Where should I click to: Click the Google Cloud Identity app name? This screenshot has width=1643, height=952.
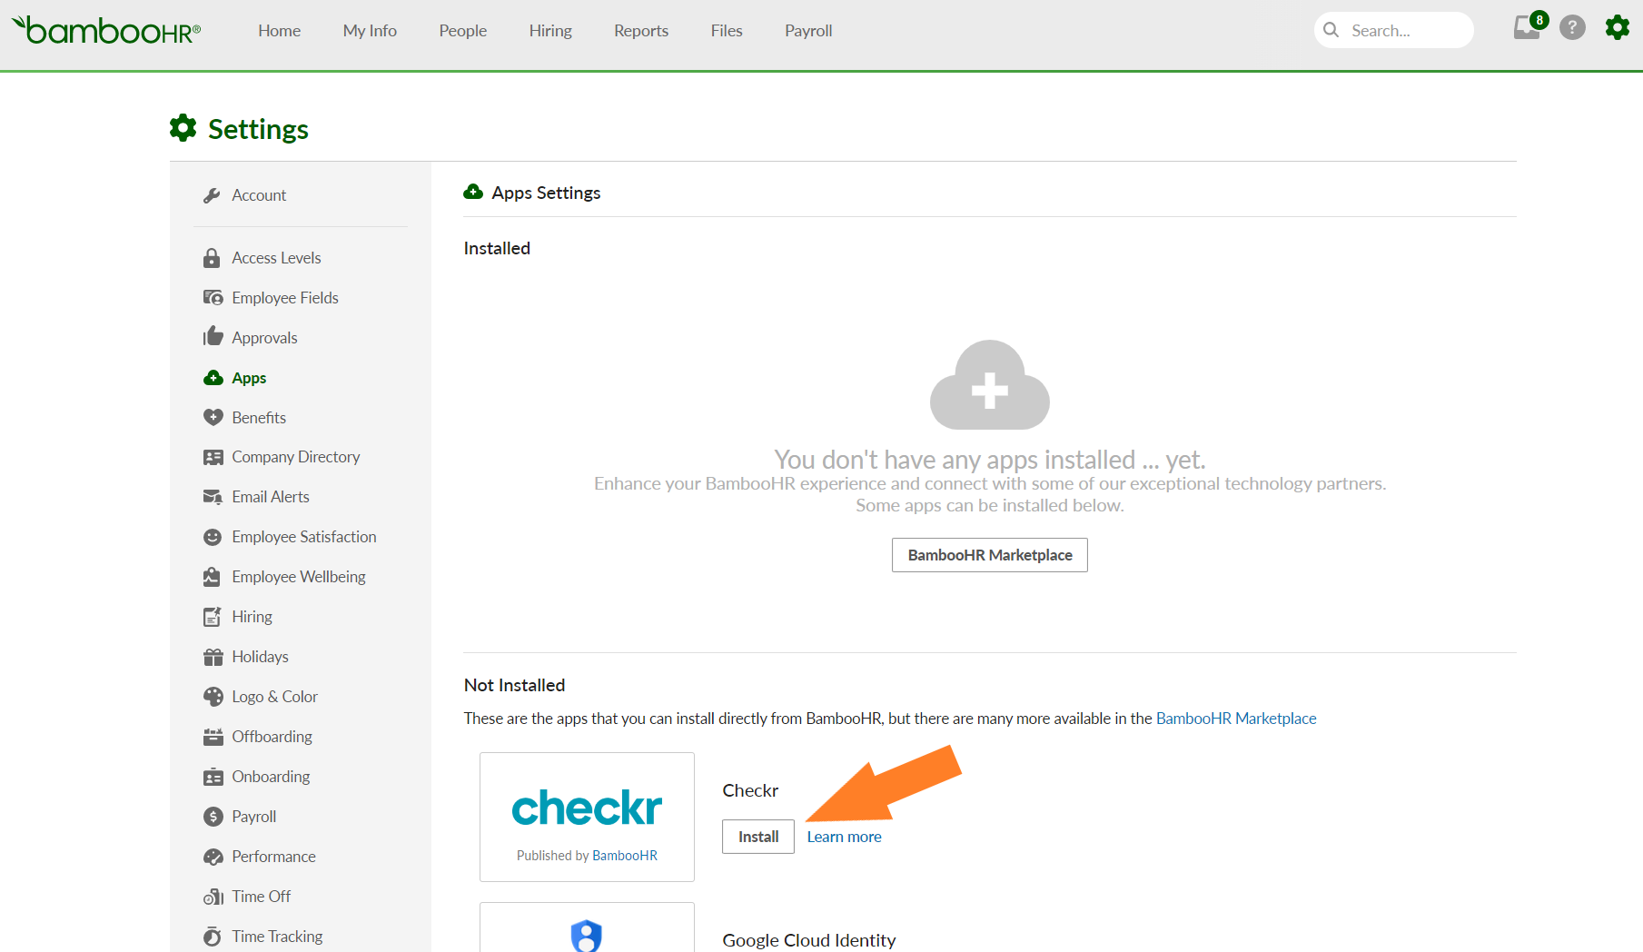coord(809,940)
